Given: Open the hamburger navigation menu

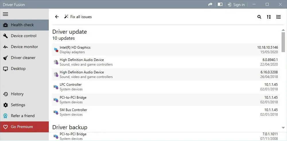Looking at the screenshot, I should click(x=5, y=14).
